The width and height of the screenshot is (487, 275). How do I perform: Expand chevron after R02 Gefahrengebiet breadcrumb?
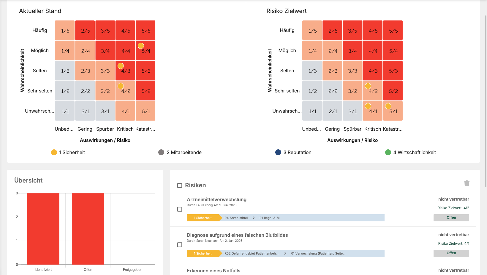[x=285, y=253]
